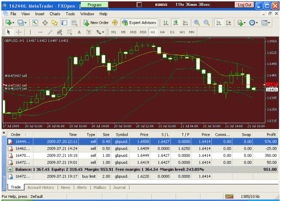Screen dimensions: 281x201
Task: Open the Help menu
Action: [x=103, y=14]
